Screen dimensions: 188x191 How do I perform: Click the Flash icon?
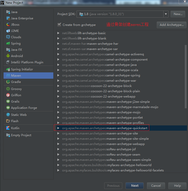coord(8,121)
